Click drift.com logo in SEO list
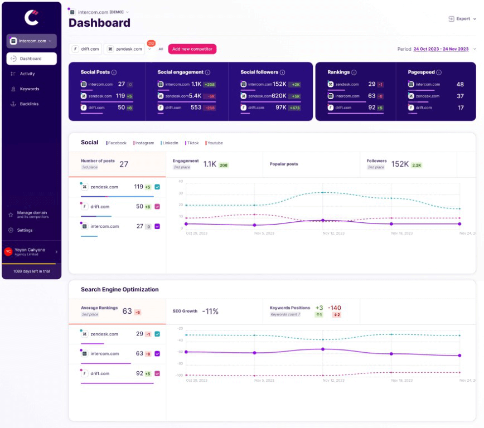This screenshot has height=428, width=484. coord(84,374)
